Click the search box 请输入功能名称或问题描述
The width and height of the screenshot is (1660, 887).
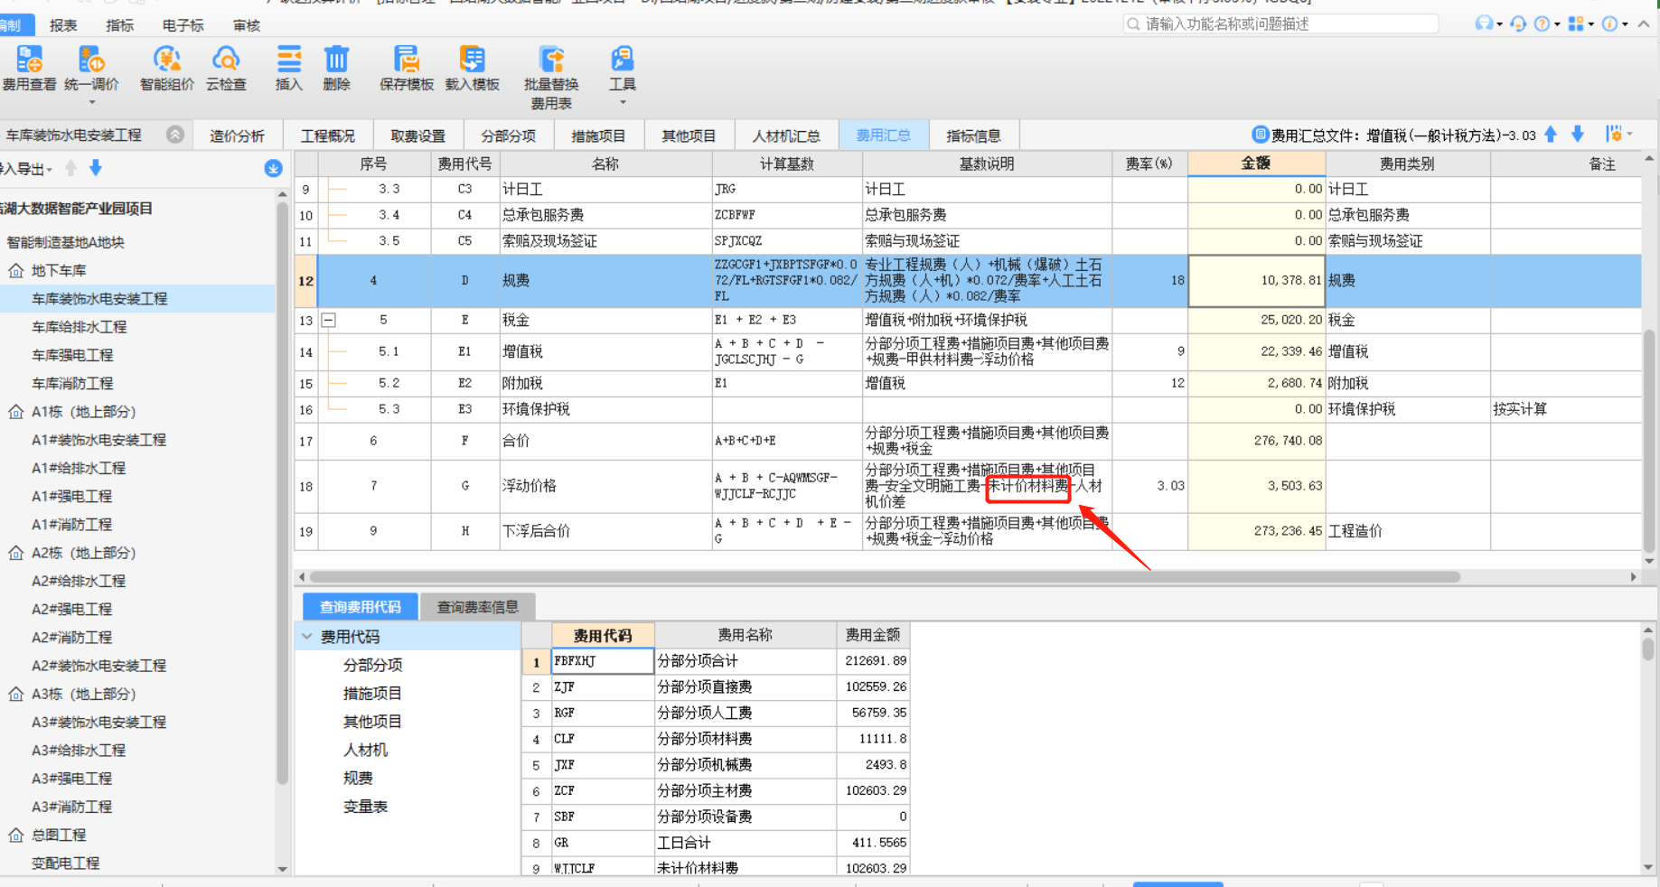pos(1280,23)
